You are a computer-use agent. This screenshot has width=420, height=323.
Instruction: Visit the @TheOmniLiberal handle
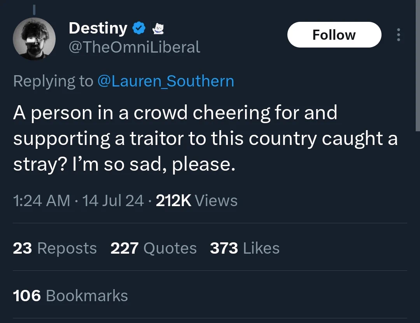click(135, 47)
